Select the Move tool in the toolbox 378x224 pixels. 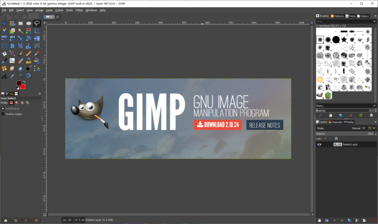4,23
